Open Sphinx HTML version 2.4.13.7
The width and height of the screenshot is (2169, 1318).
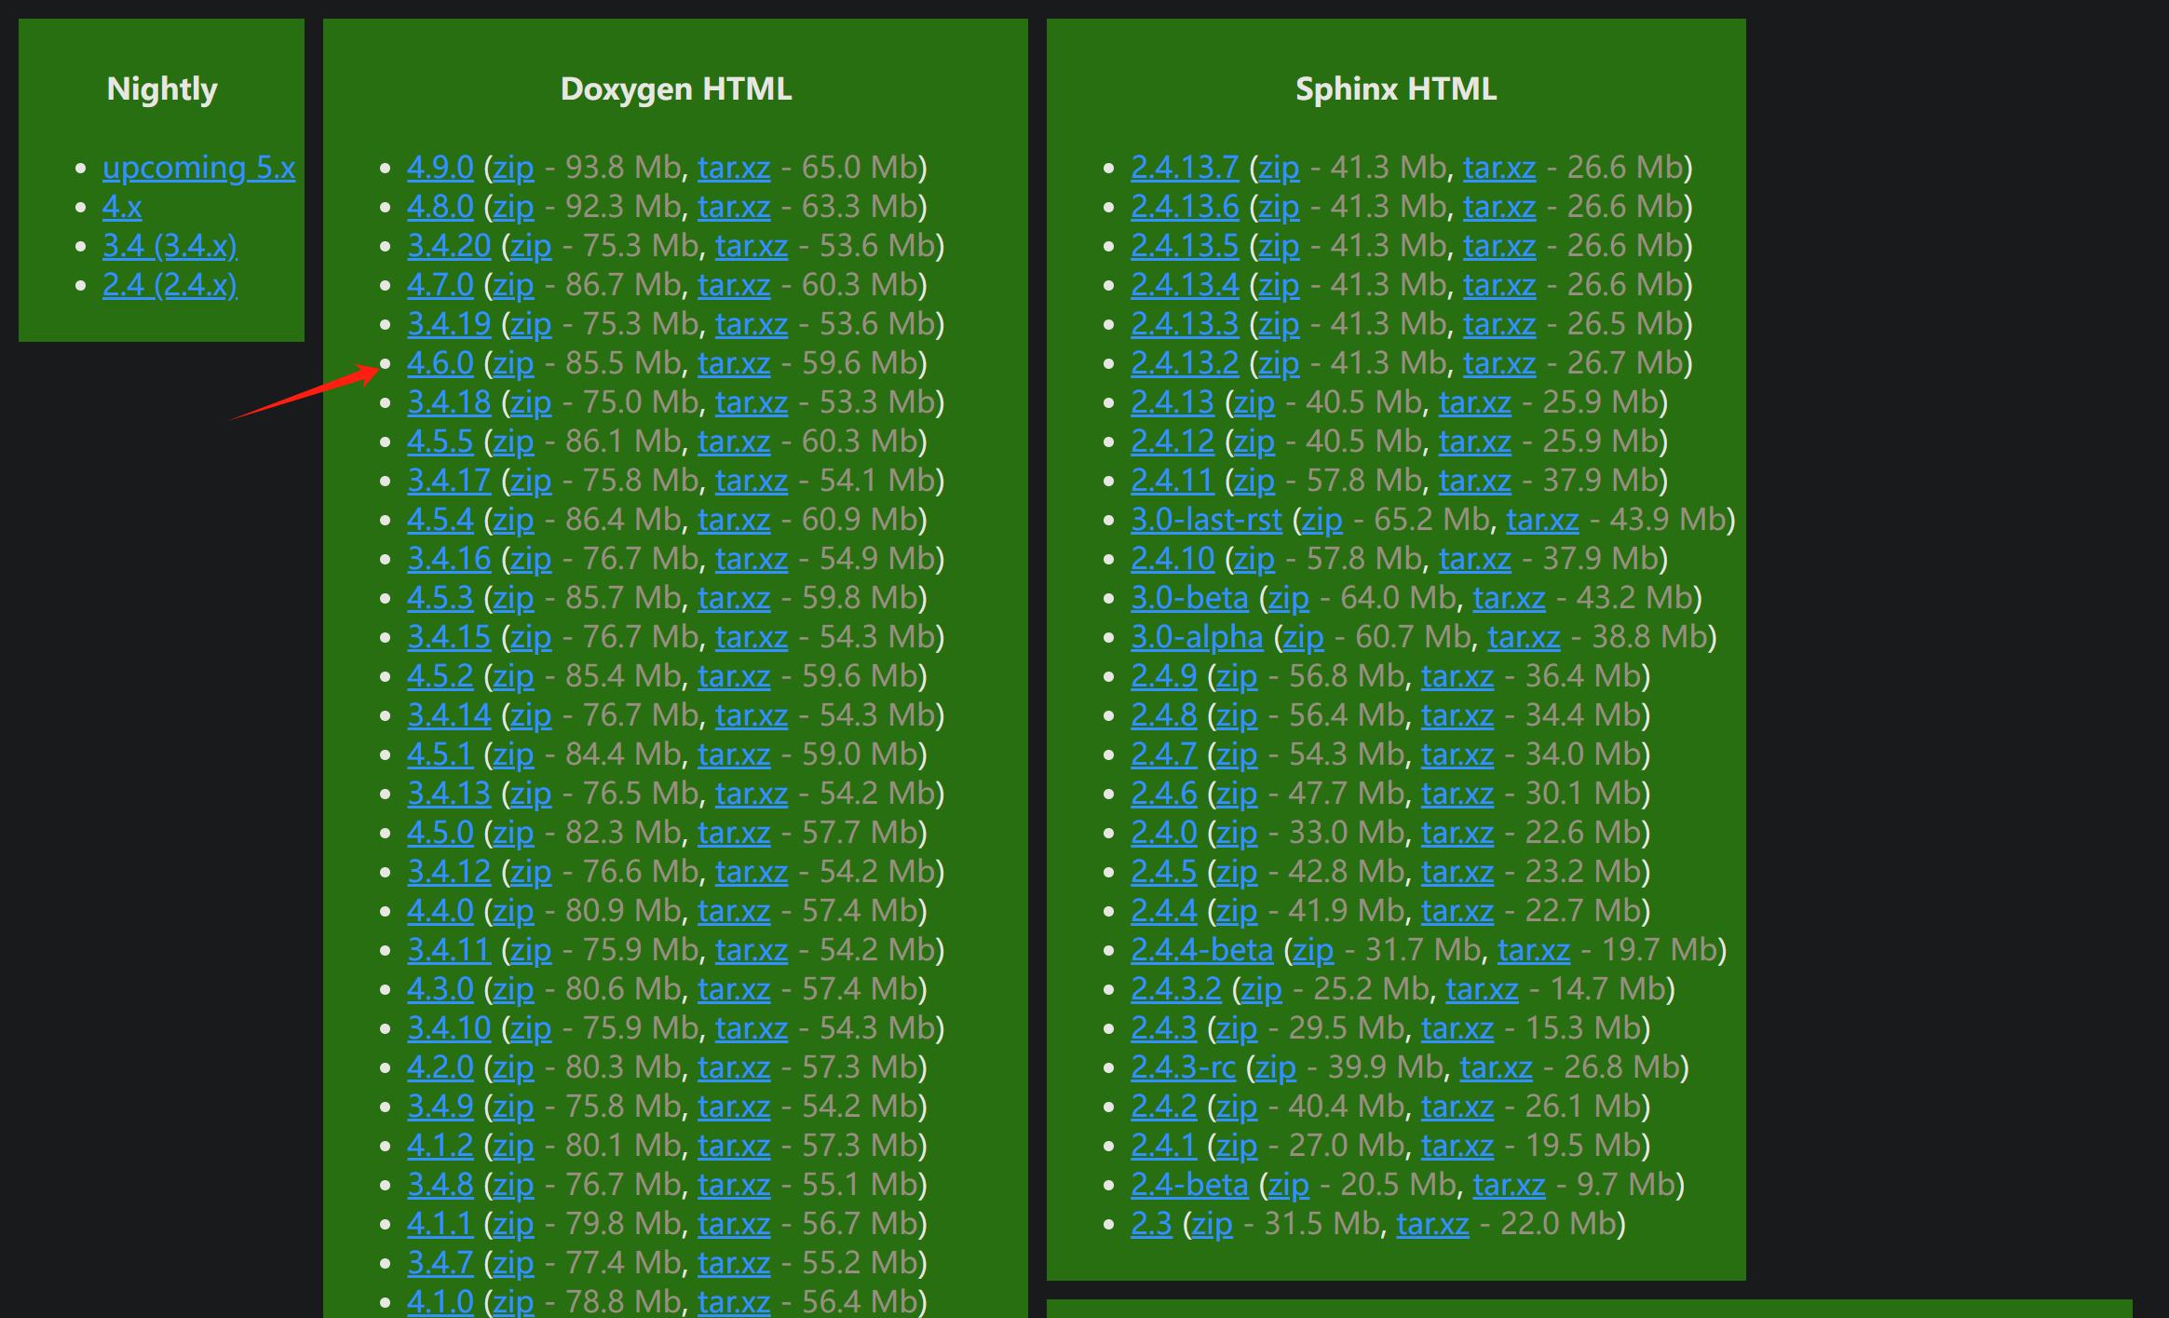1184,167
